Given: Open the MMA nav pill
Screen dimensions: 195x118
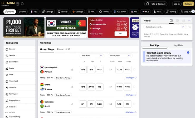Looking at the screenshot, I should (158, 12).
